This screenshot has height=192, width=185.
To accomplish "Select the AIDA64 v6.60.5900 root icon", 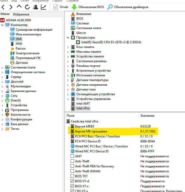I will coord(2,20).
